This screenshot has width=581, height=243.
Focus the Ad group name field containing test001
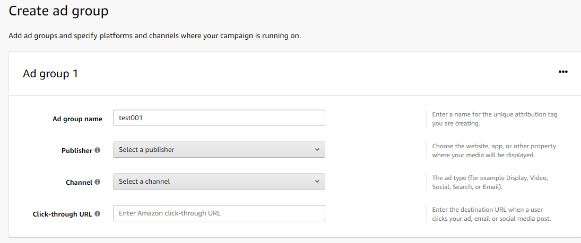click(x=219, y=118)
